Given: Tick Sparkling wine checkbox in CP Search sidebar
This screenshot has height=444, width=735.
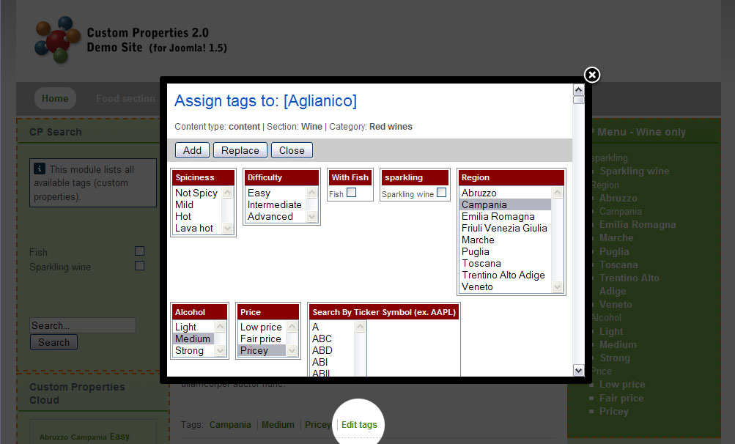Looking at the screenshot, I should pyautogui.click(x=139, y=266).
